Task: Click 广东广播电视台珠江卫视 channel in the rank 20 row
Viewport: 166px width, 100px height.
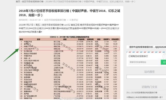Action: (x=63, y=87)
